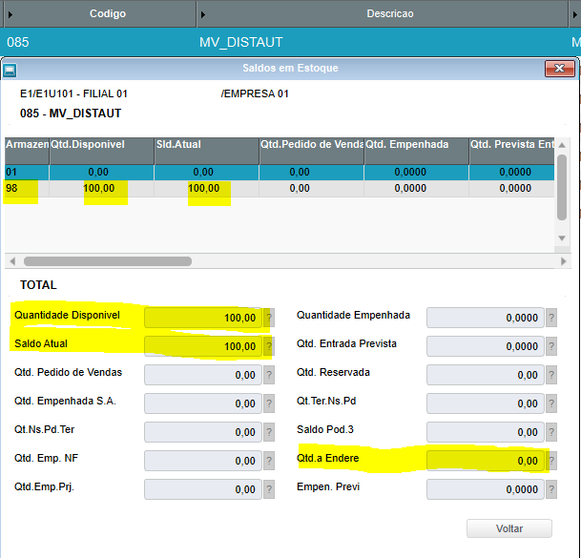Click the Qt.Ter.Ns.Pd value field
Screen dimensions: 581x558
[x=486, y=403]
